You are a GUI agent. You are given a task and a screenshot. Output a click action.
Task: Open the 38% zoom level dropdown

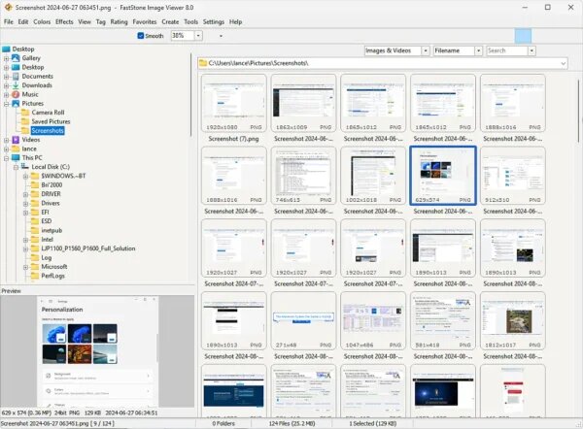(198, 35)
